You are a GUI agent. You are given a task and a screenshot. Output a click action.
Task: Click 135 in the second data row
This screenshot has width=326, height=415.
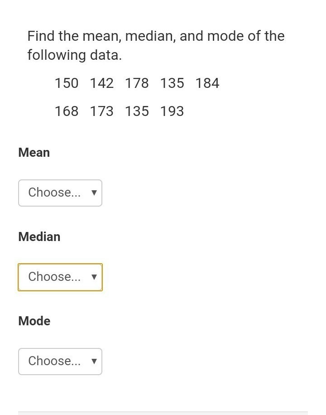pyautogui.click(x=137, y=111)
